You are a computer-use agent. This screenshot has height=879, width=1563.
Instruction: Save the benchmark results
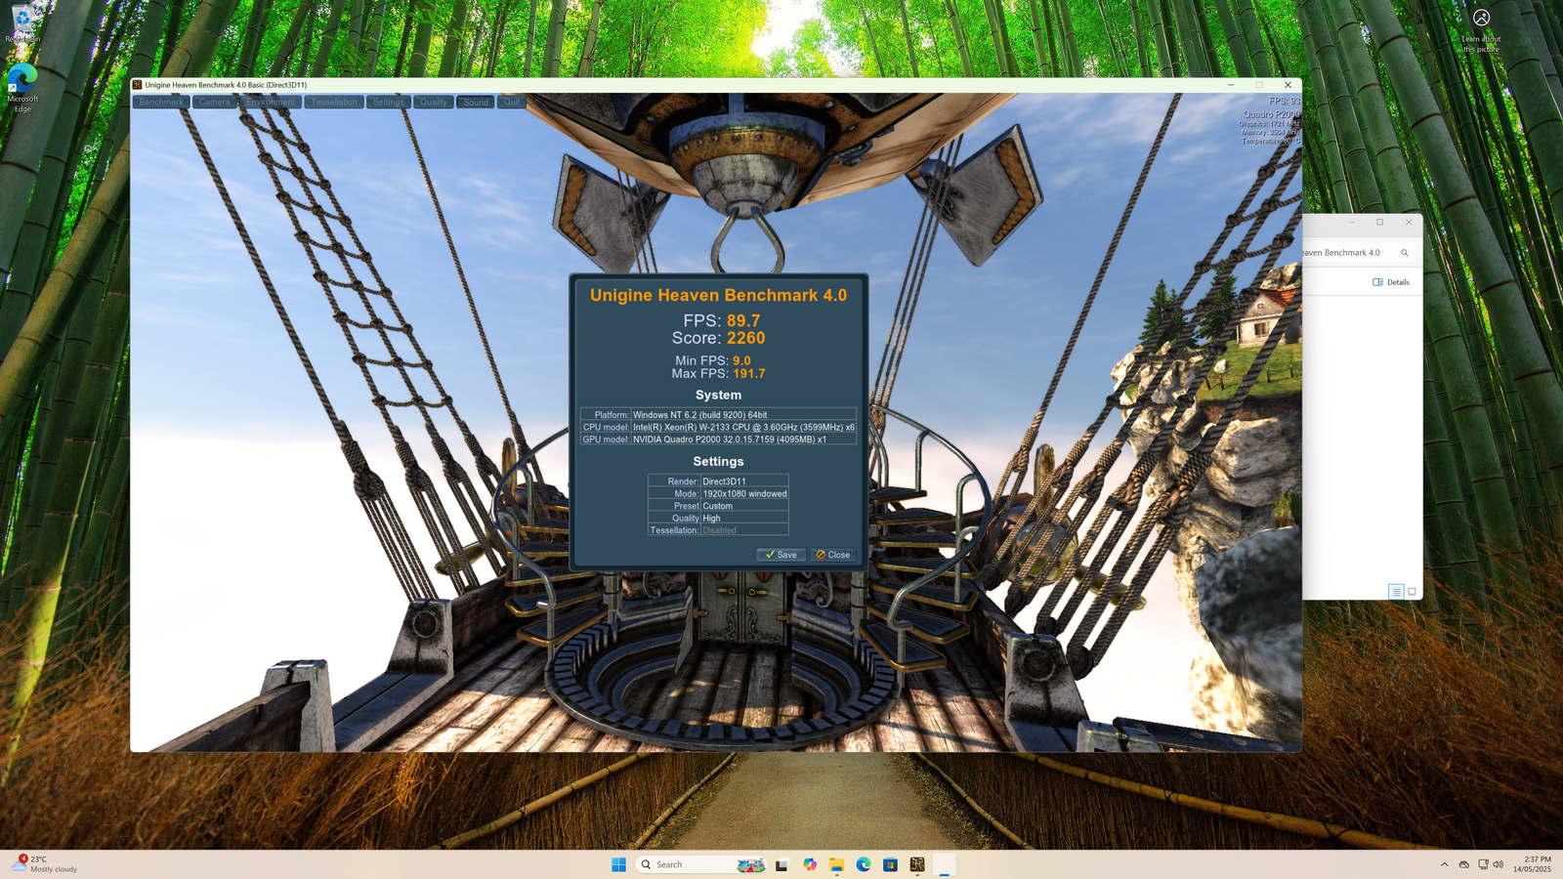click(x=781, y=555)
